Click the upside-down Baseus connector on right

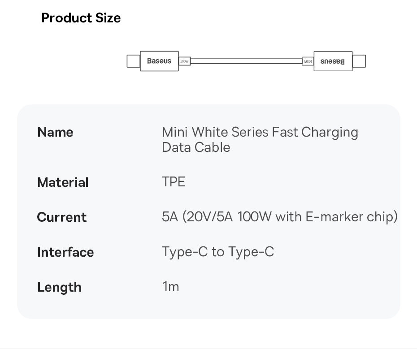pyautogui.click(x=333, y=61)
